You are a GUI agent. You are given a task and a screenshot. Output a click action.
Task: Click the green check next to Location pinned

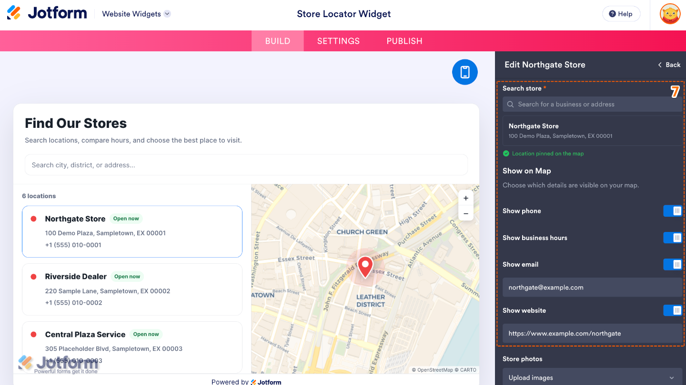[x=506, y=154]
